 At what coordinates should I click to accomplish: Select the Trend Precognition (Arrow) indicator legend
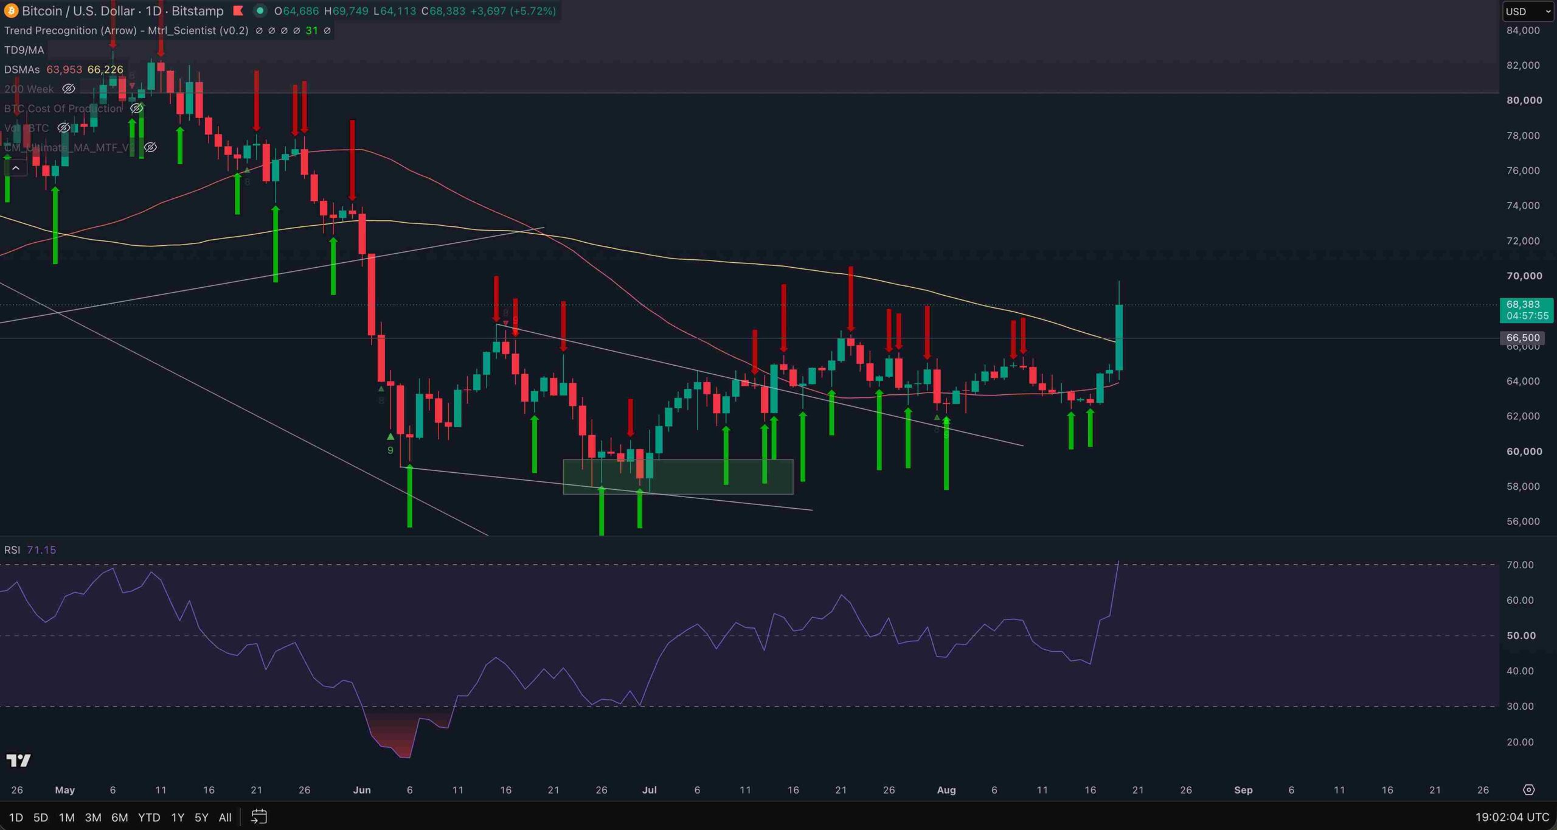pos(127,30)
